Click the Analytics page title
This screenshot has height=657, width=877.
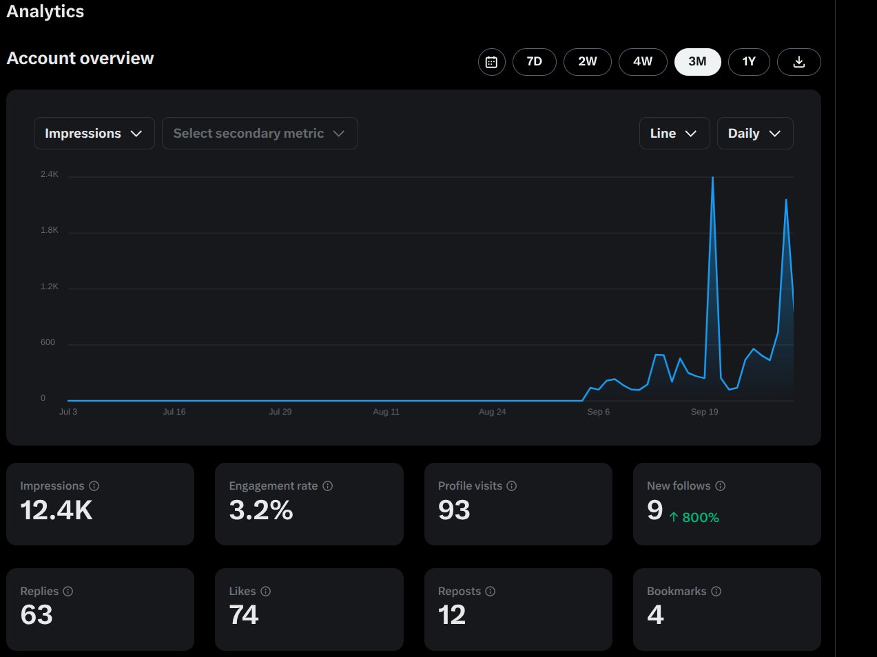(45, 11)
